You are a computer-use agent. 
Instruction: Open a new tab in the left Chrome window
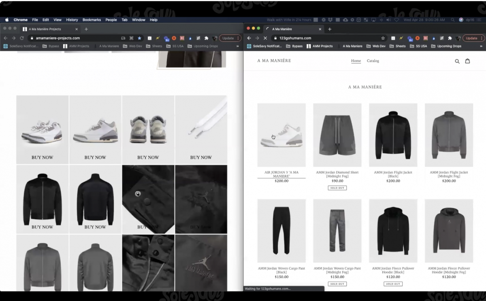tap(86, 29)
